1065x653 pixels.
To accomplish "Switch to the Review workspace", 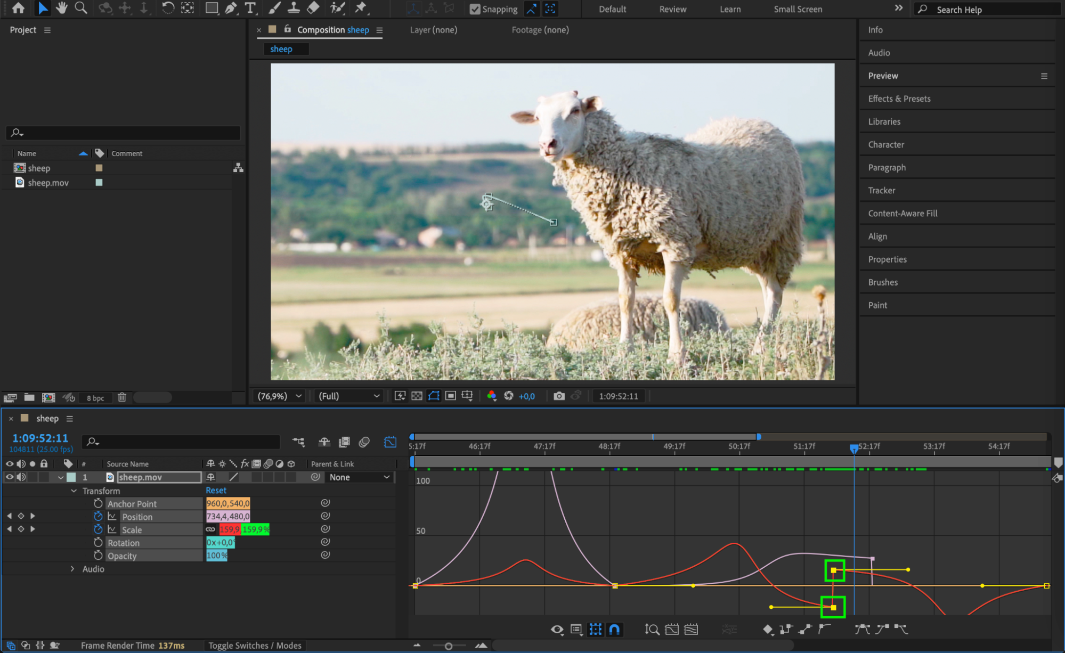I will point(672,9).
